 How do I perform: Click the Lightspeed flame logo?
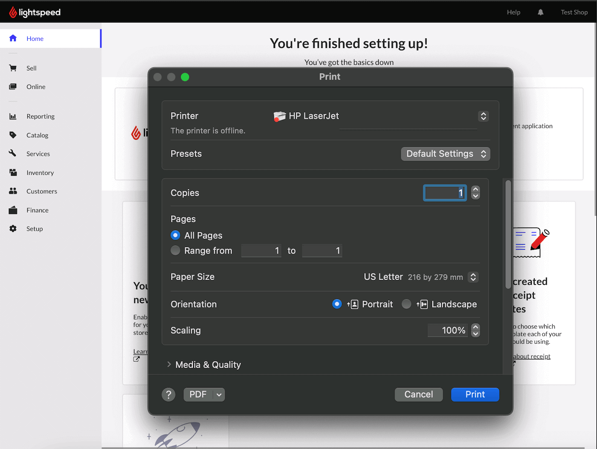[13, 12]
